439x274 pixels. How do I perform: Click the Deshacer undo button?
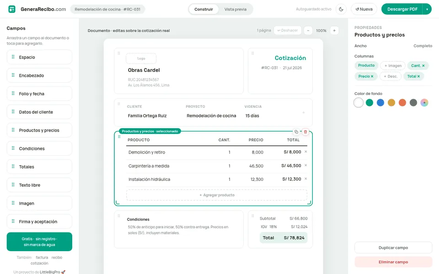(287, 31)
